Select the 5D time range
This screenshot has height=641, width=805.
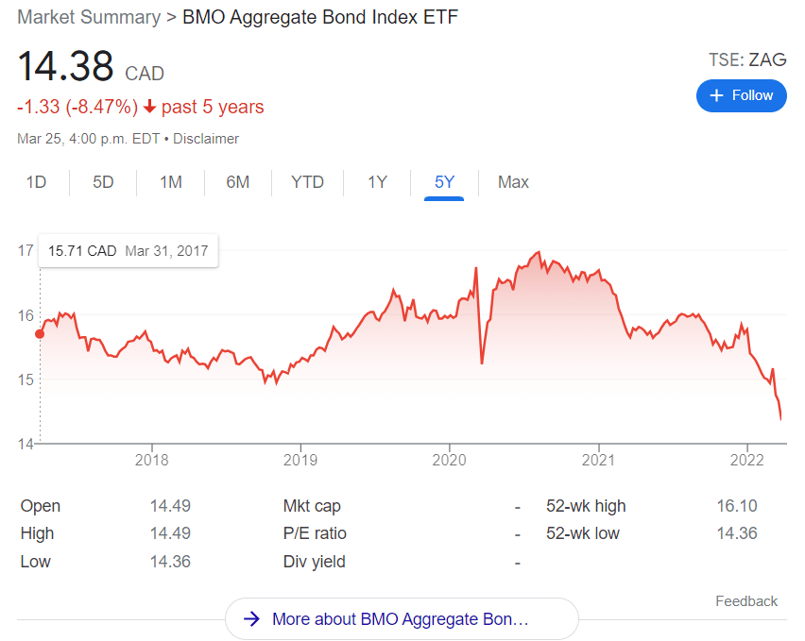(103, 182)
